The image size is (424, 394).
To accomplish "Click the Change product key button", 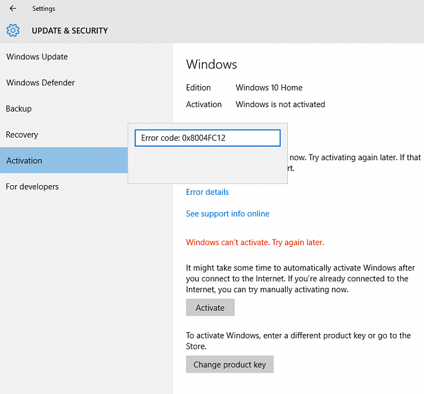I will pos(230,365).
